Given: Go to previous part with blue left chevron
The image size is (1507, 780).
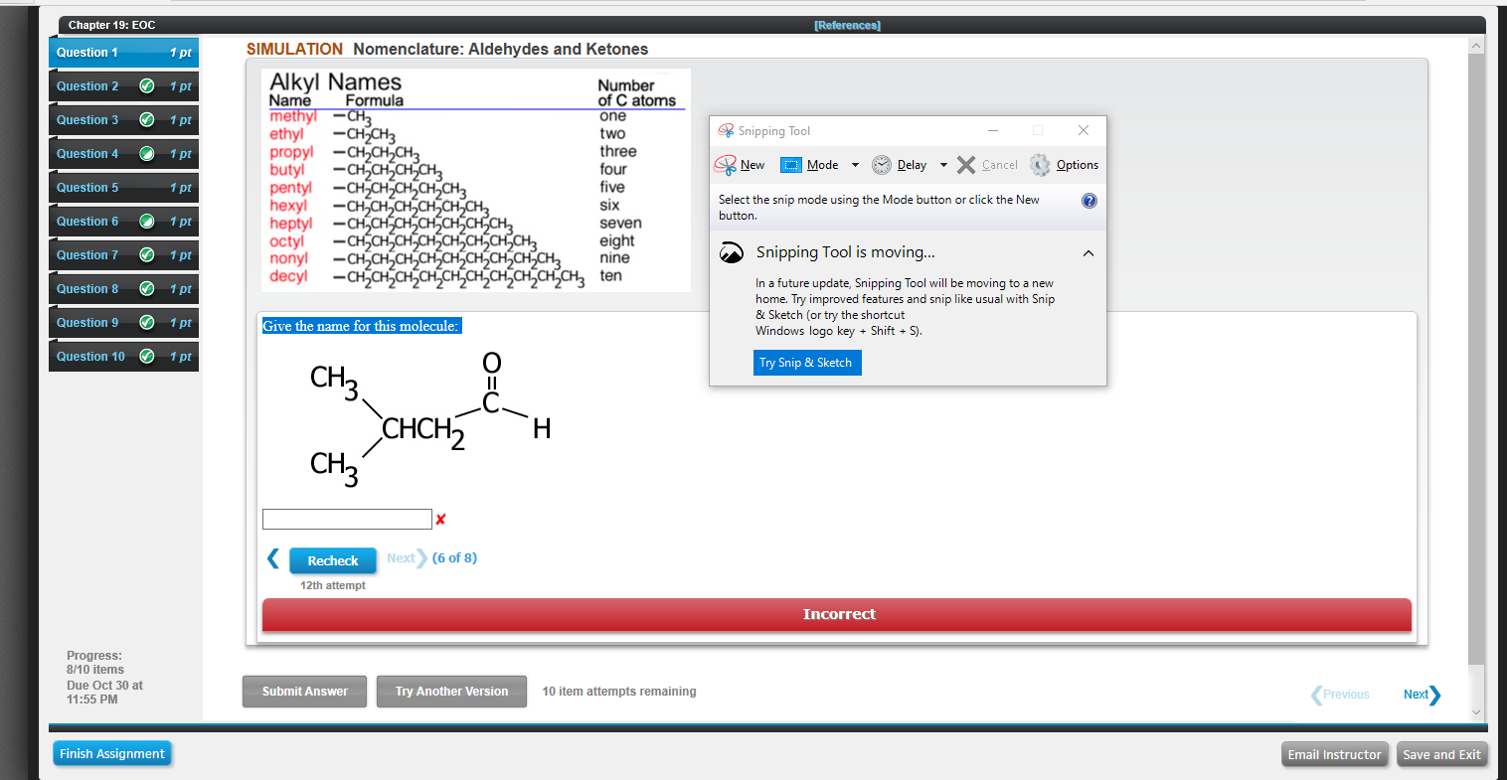Looking at the screenshot, I should [x=273, y=558].
